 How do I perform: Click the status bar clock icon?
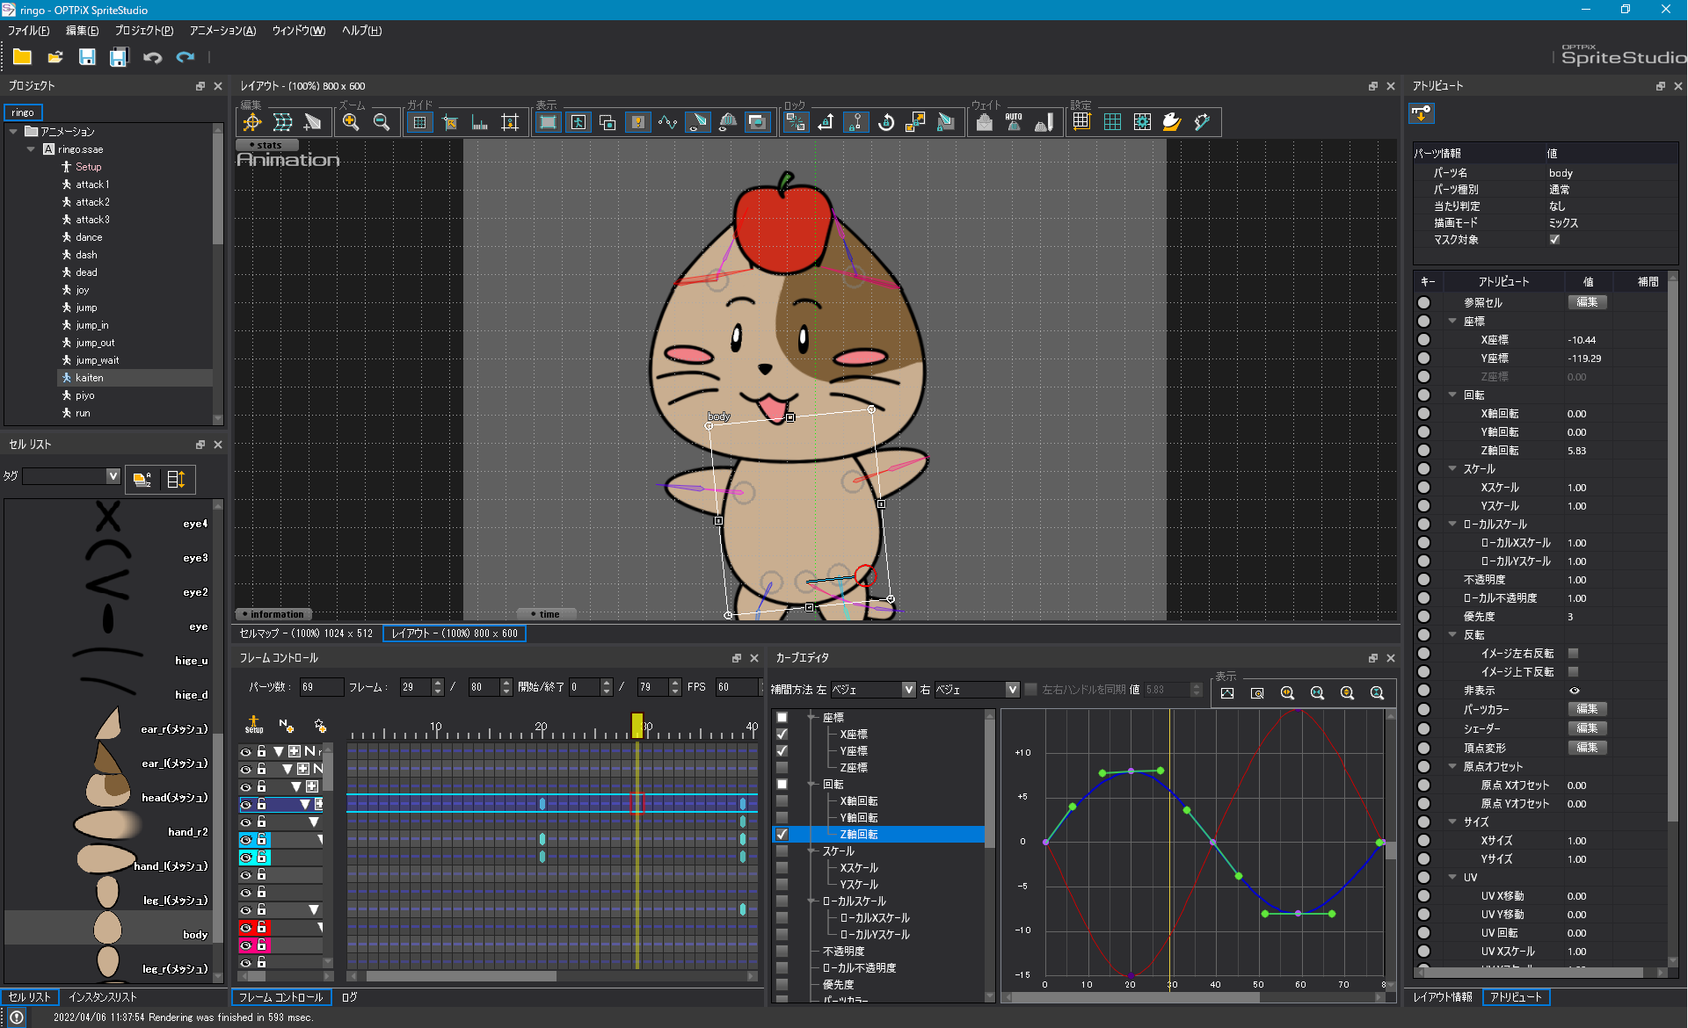[x=17, y=1017]
